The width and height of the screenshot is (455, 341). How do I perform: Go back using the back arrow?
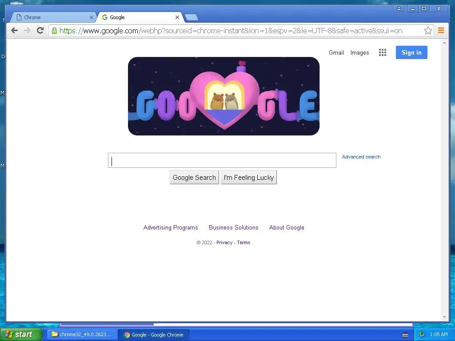pos(14,31)
